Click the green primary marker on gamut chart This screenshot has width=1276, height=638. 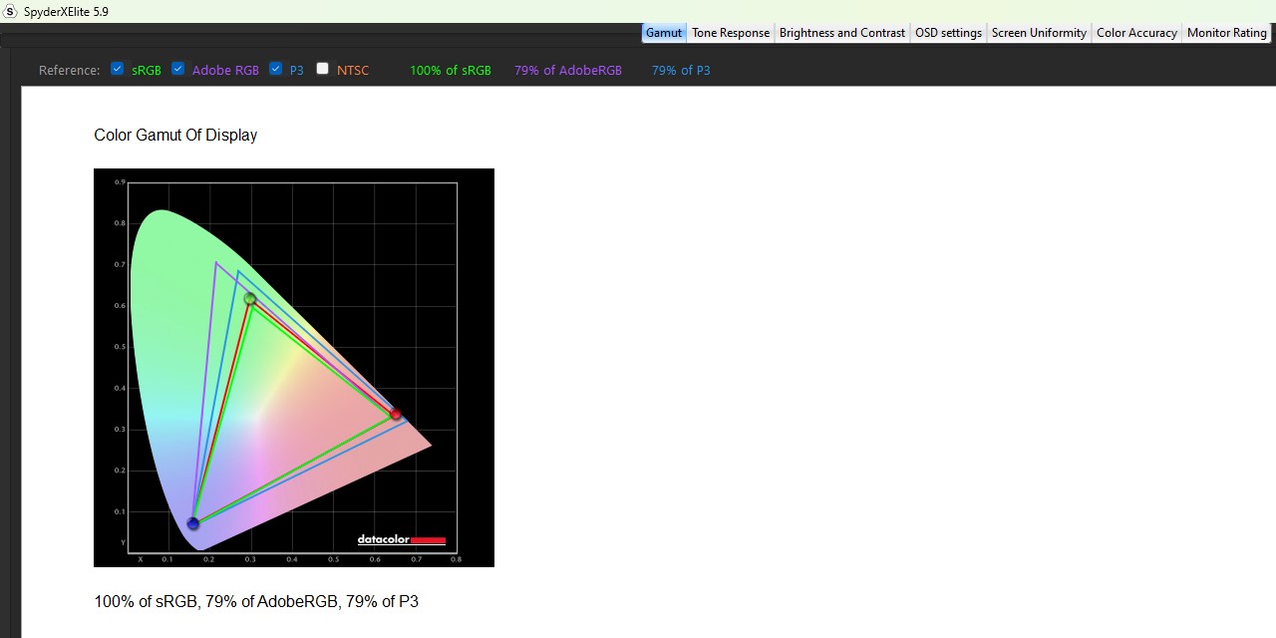250,299
